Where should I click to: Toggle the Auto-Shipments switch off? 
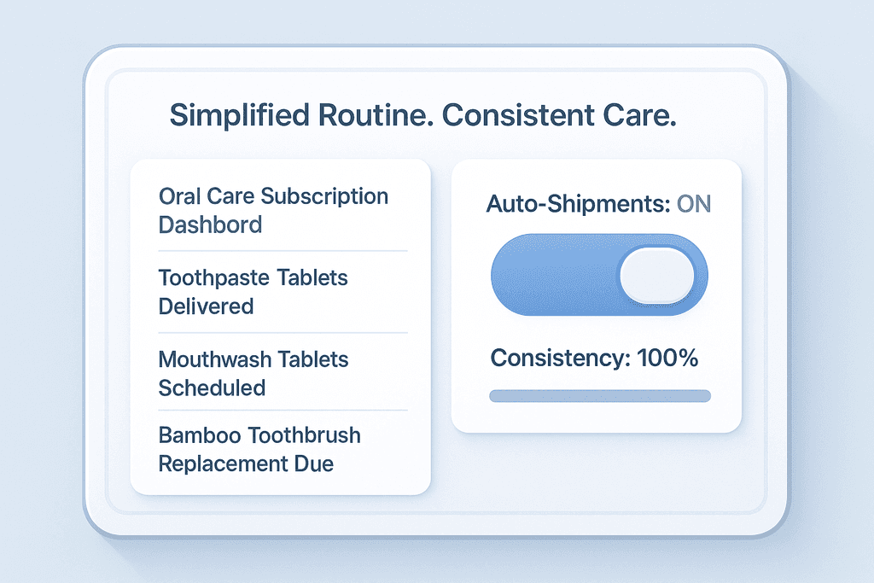coord(599,277)
